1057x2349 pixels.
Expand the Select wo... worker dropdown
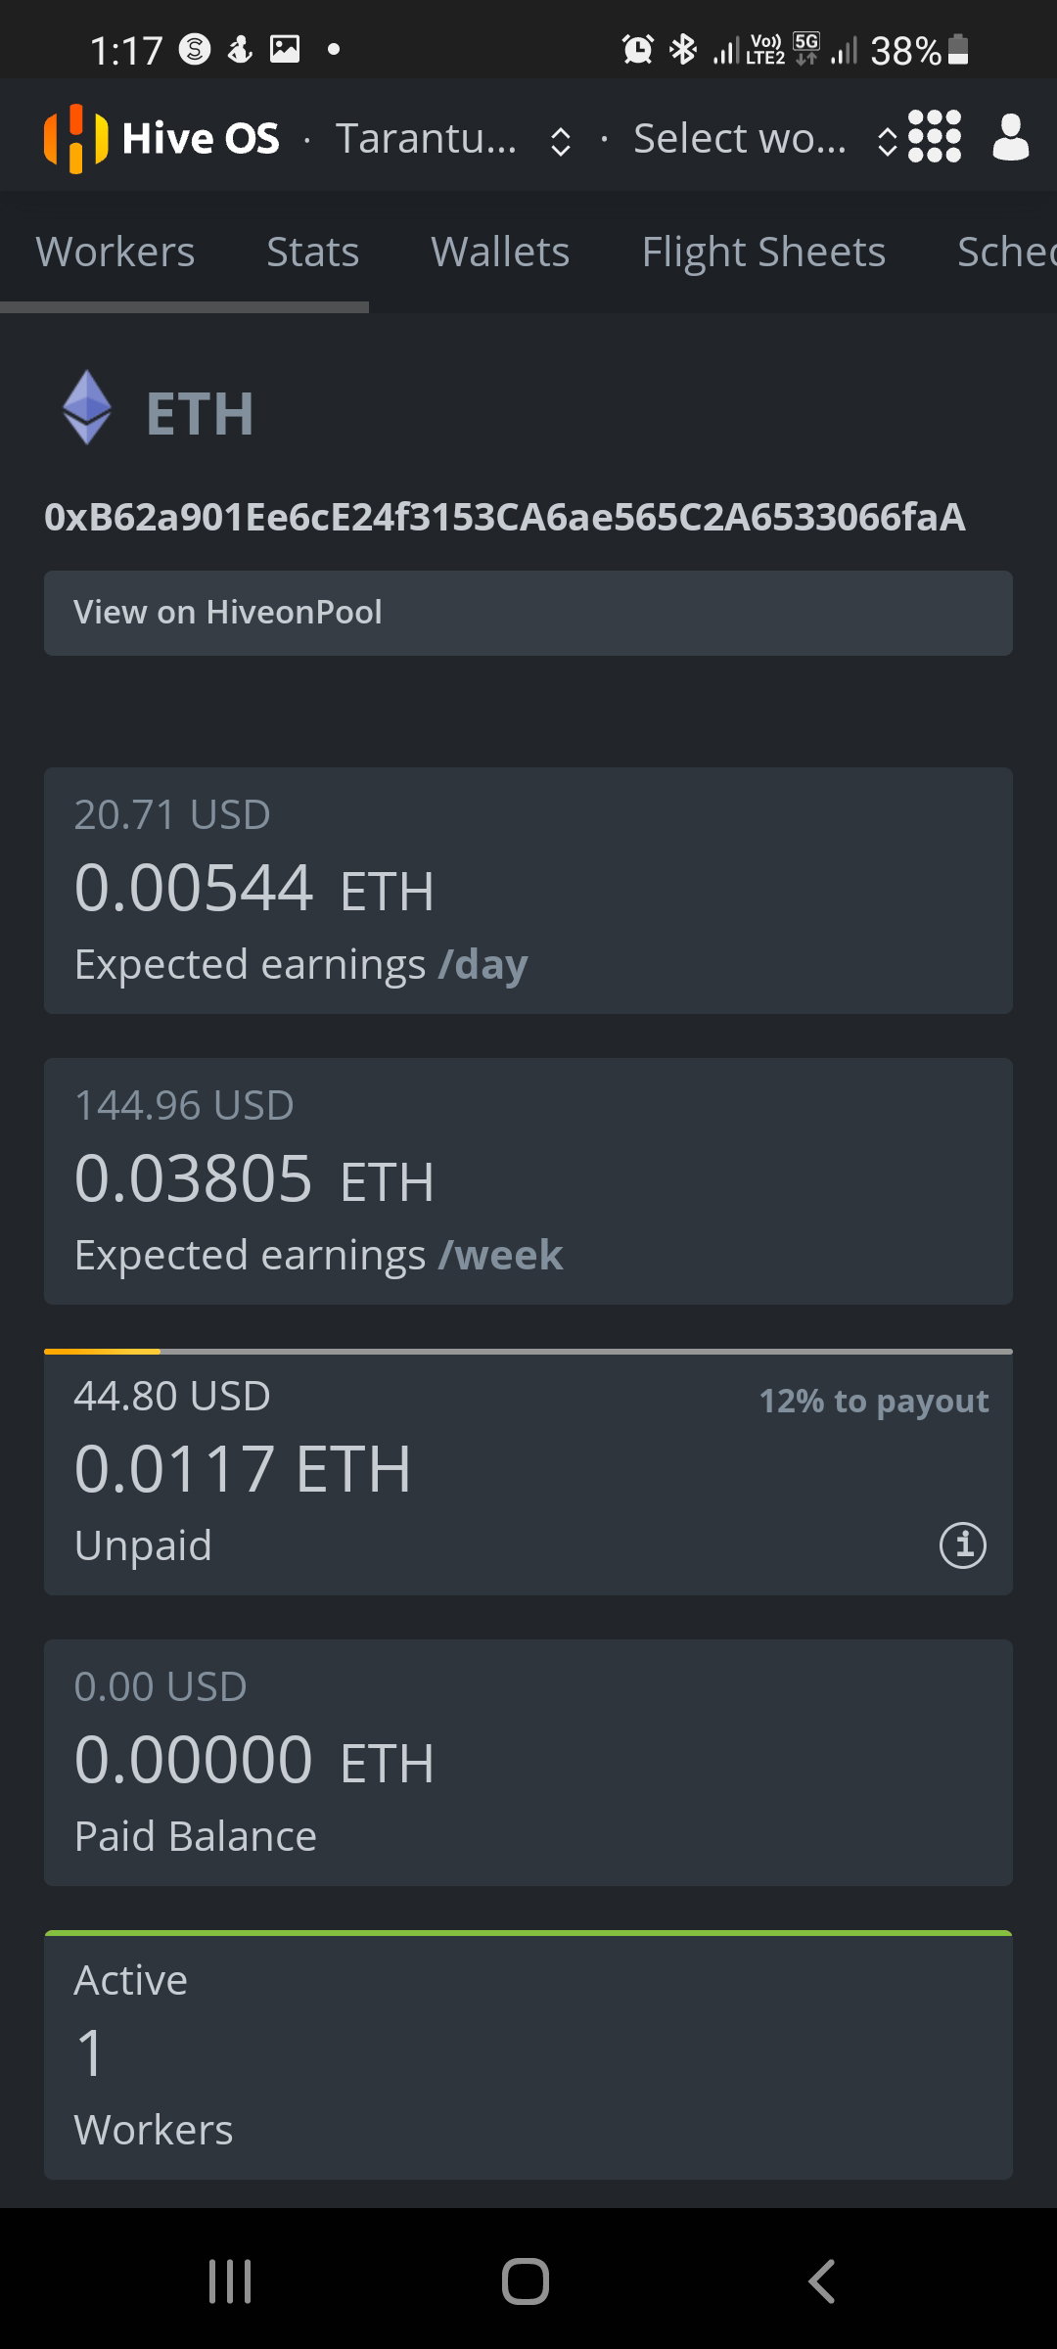click(765, 139)
